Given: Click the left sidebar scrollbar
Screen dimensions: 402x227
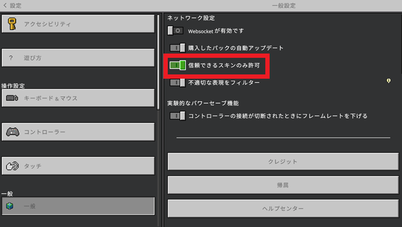Looking at the screenshot, I should click(x=158, y=63).
